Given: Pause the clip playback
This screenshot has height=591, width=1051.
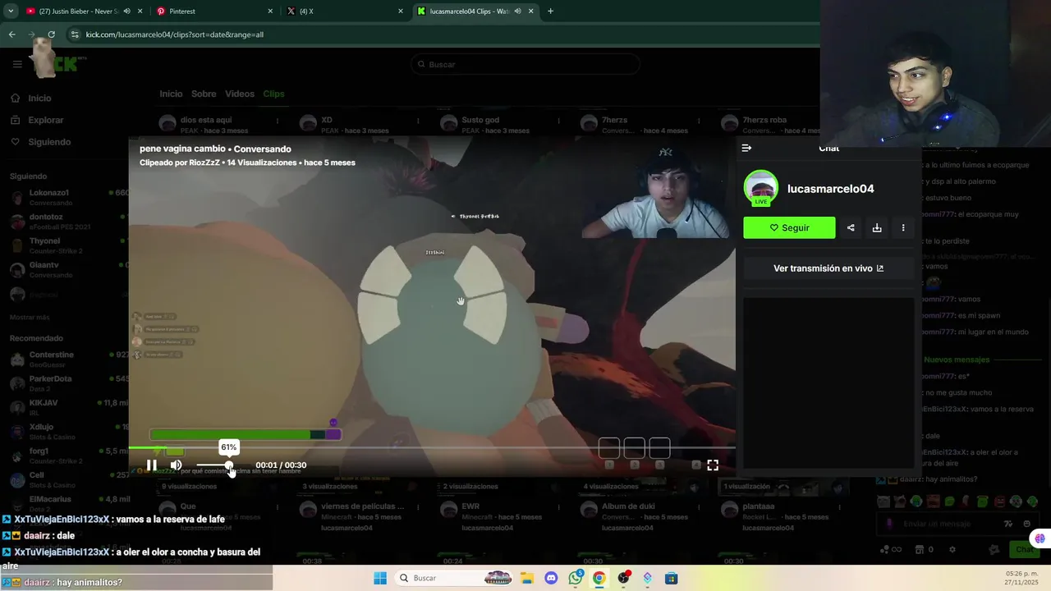Looking at the screenshot, I should 152,465.
